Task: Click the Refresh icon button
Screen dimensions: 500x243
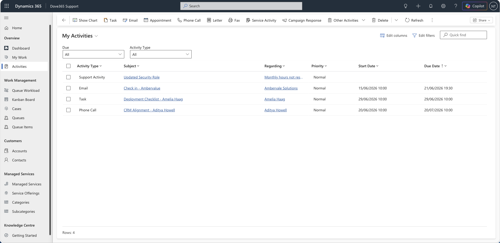Action: (x=414, y=20)
